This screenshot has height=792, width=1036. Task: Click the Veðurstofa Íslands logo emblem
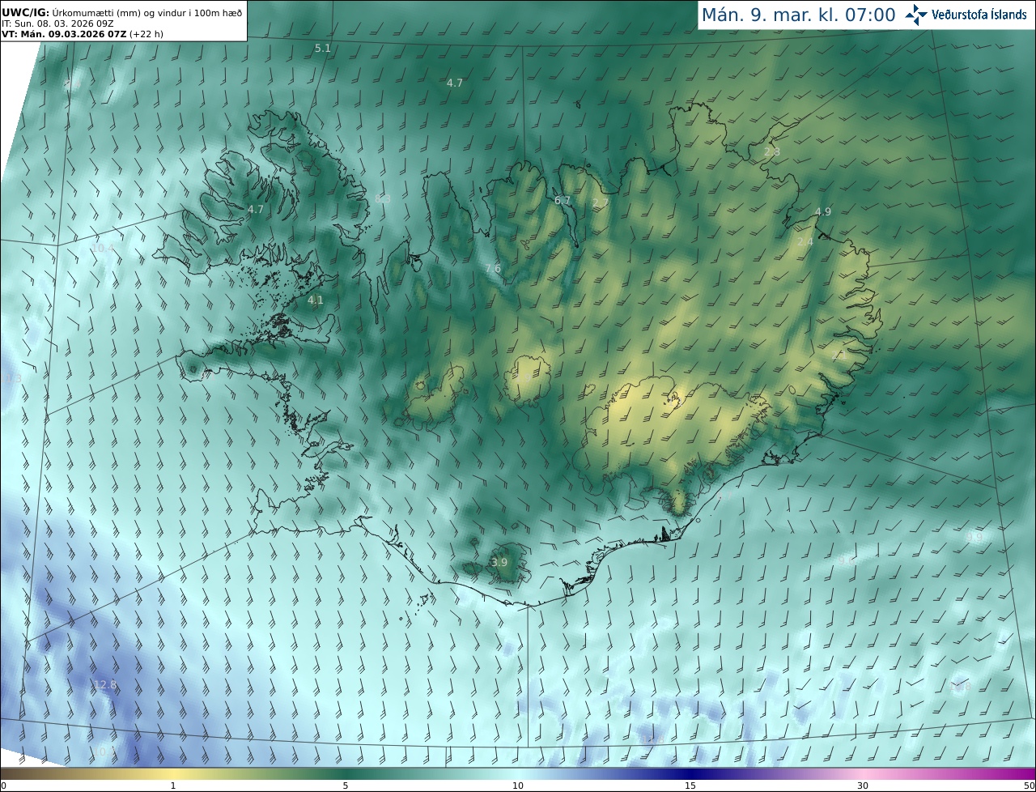pos(916,15)
